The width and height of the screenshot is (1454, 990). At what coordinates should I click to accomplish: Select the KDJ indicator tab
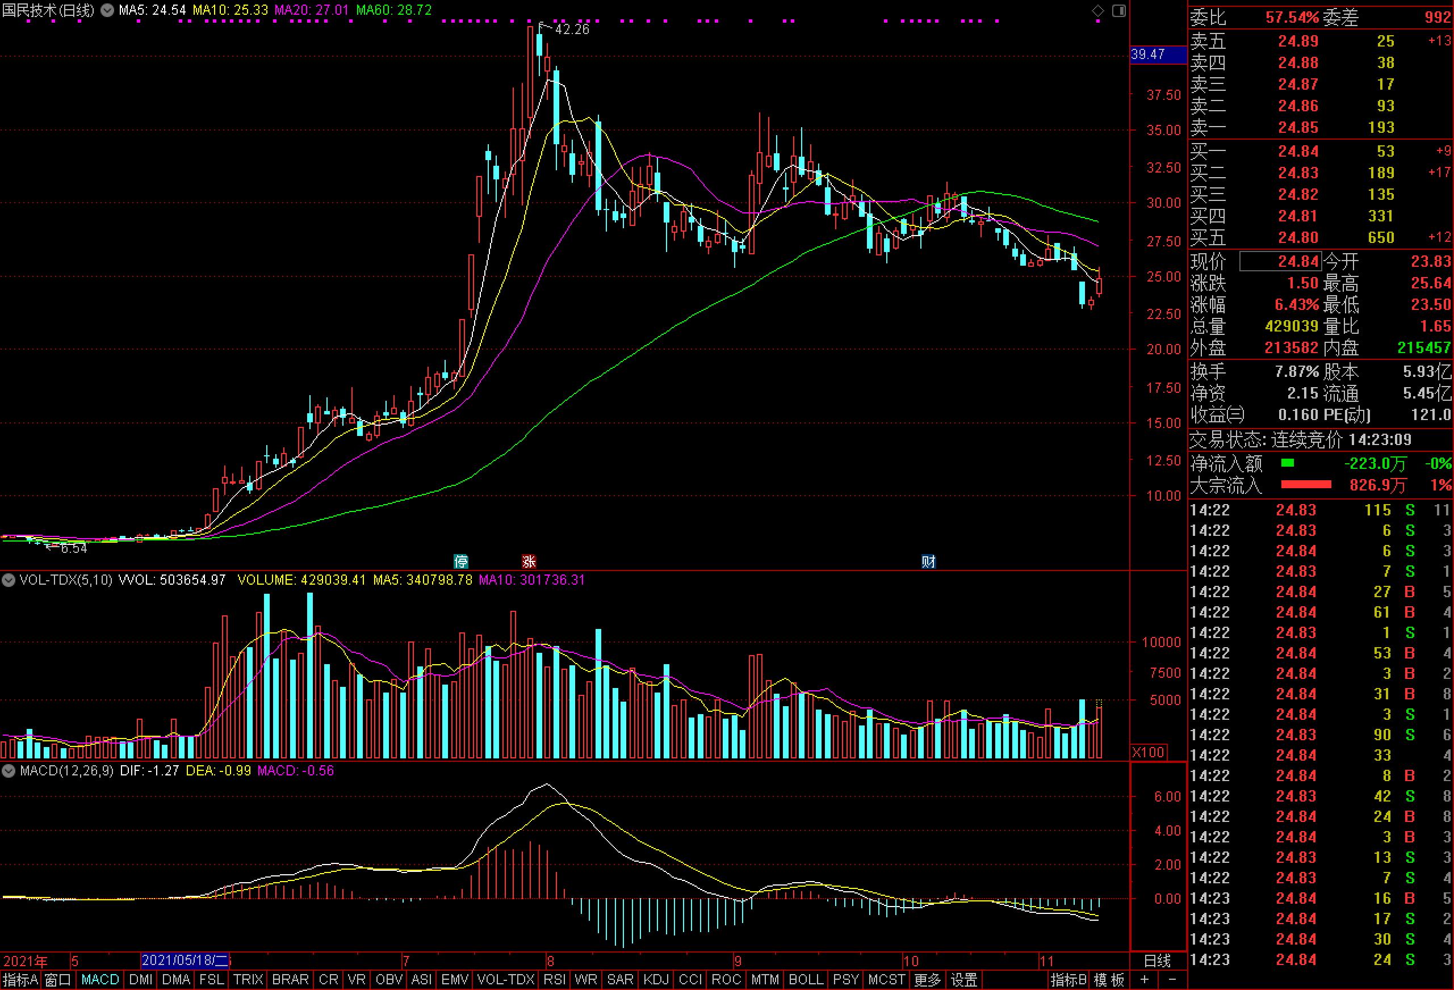pos(656,979)
